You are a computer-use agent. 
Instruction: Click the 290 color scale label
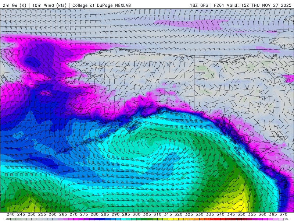pyautogui.click(x=115, y=214)
